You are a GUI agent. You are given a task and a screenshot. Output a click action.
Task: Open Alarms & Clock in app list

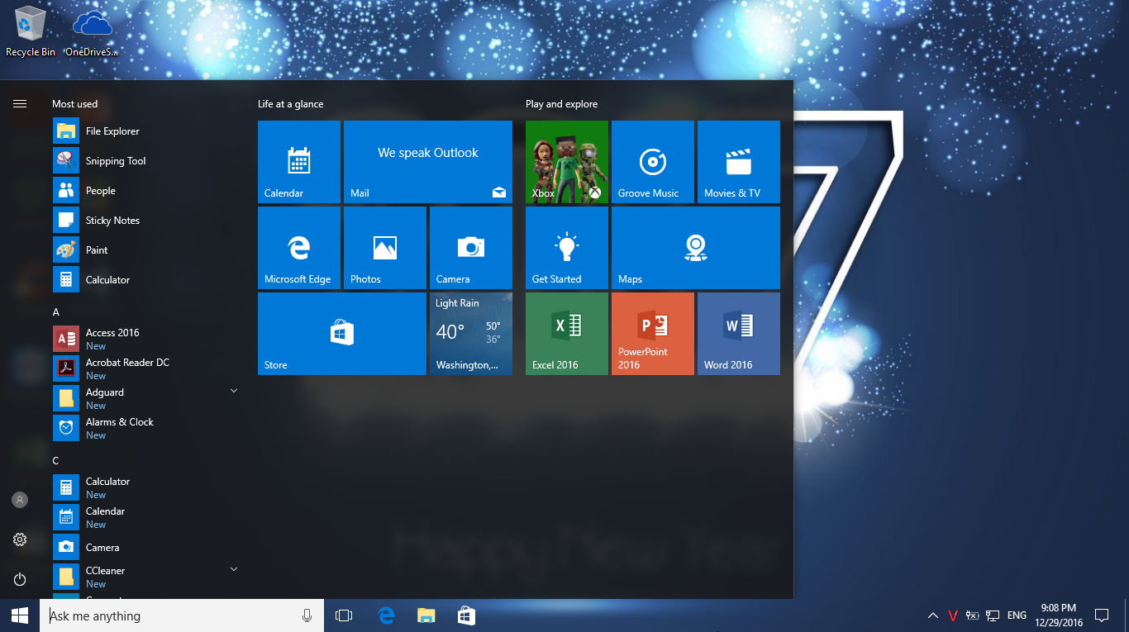[145, 429]
